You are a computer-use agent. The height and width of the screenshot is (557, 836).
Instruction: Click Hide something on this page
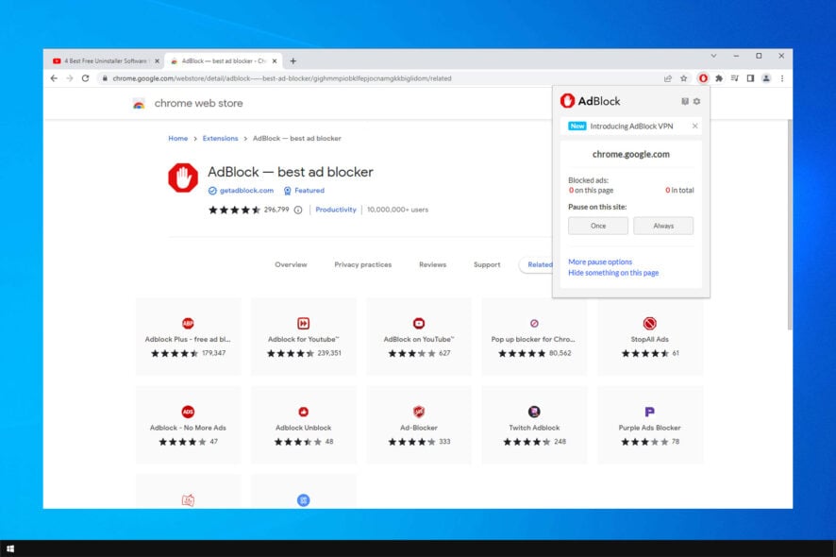[613, 273]
